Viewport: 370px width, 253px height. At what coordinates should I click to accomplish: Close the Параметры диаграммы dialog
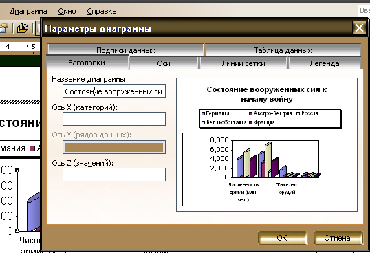[x=359, y=28]
